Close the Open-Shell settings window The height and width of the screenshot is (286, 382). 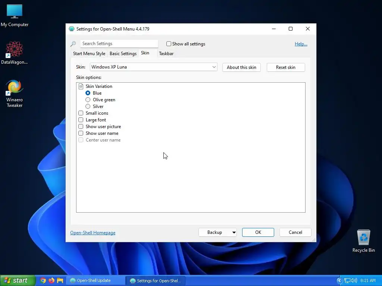pos(308,29)
